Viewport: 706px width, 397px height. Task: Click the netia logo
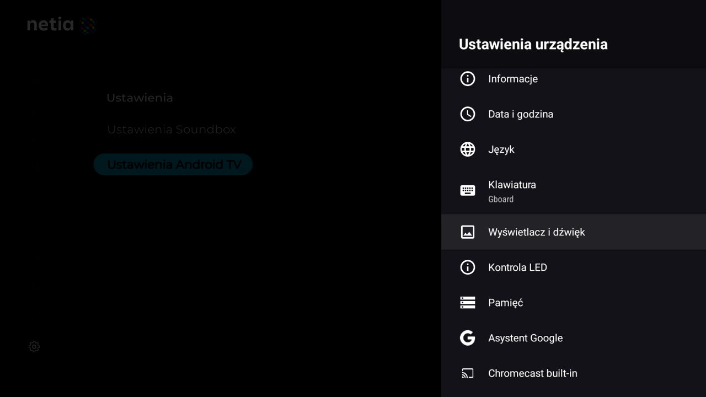[x=62, y=25]
